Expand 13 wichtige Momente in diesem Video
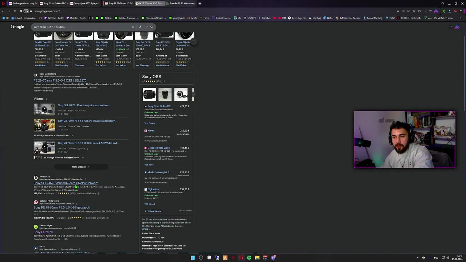The width and height of the screenshot is (466, 262). (54, 135)
